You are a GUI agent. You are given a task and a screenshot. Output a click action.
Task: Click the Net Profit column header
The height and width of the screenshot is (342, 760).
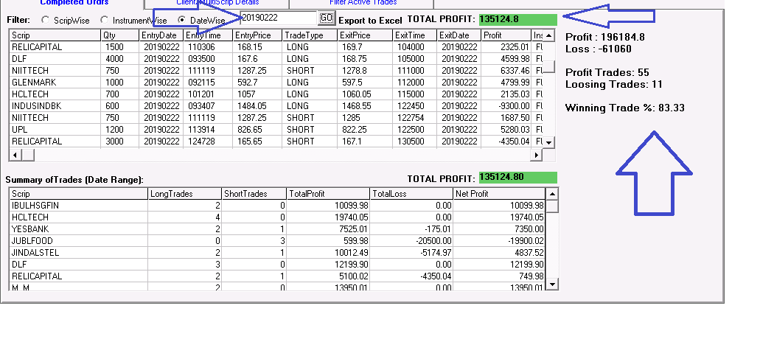tap(499, 194)
